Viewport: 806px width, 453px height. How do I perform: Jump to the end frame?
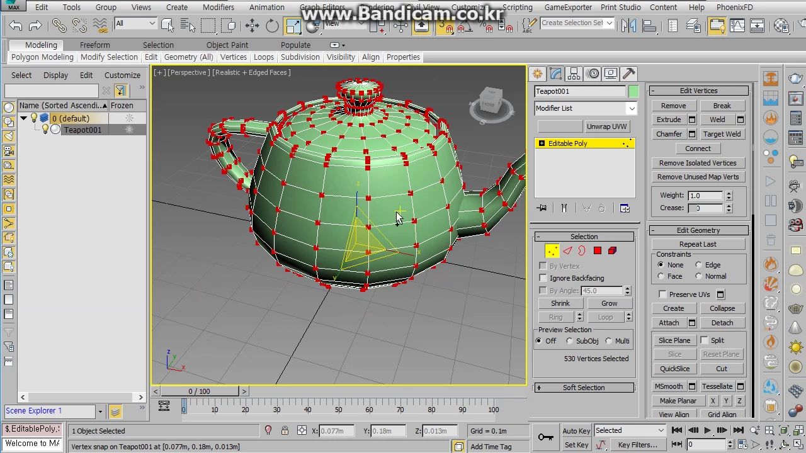click(739, 430)
